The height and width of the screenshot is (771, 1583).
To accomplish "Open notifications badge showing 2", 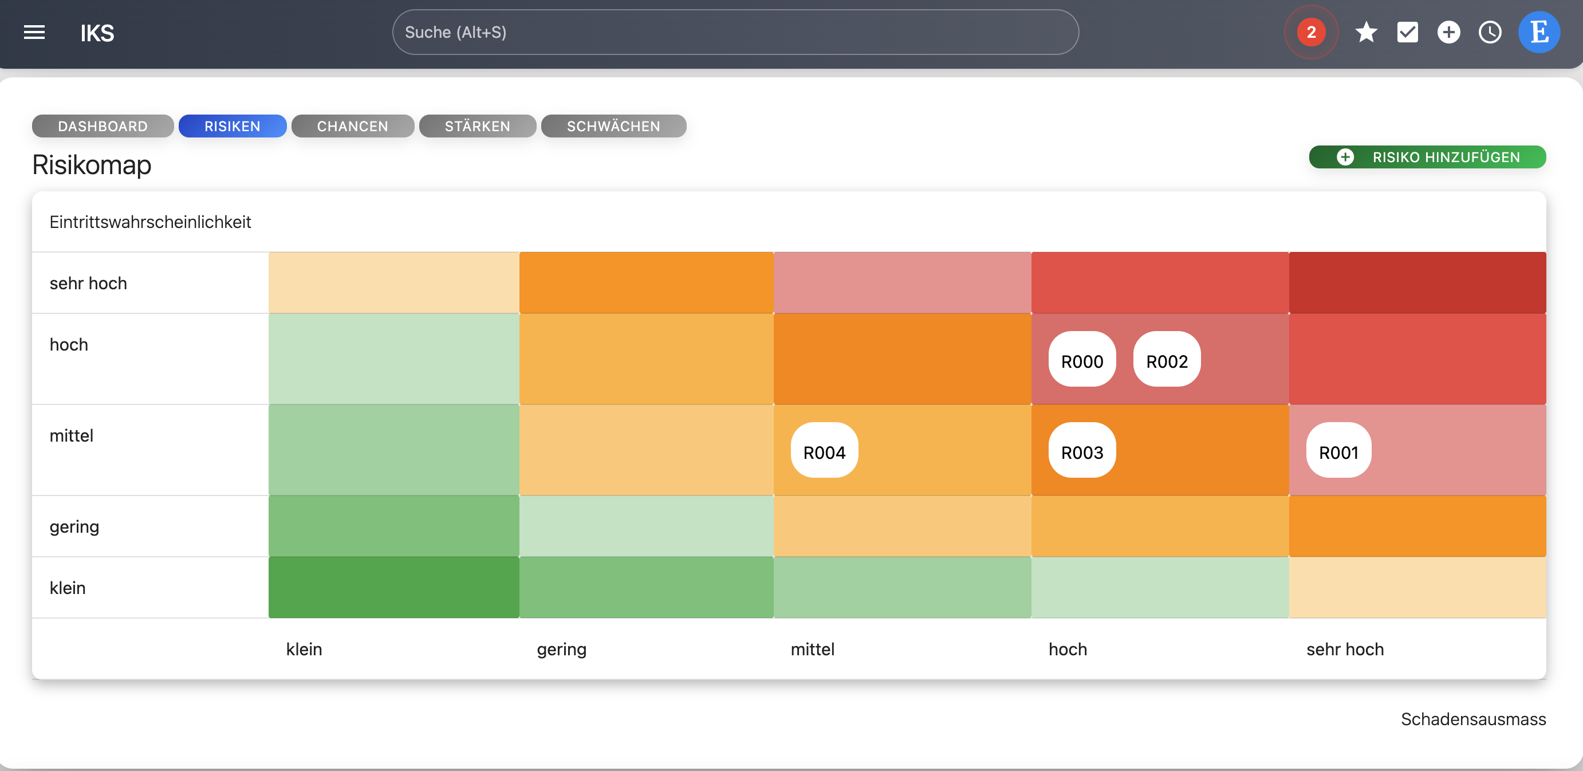I will tap(1311, 32).
